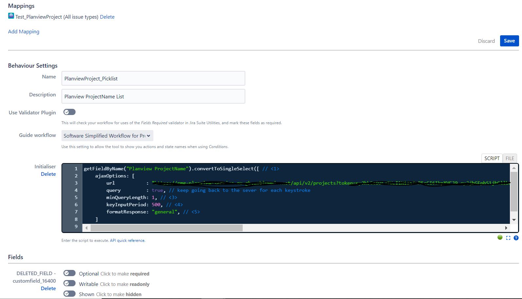
Task: Click the editor scroll-down arrow
Action: pyautogui.click(x=514, y=220)
